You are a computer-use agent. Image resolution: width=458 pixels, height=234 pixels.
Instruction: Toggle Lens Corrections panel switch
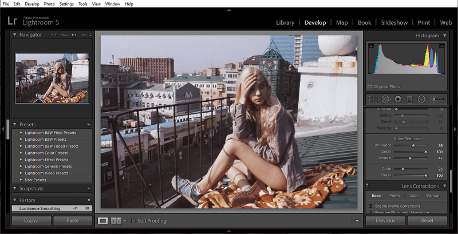(367, 185)
